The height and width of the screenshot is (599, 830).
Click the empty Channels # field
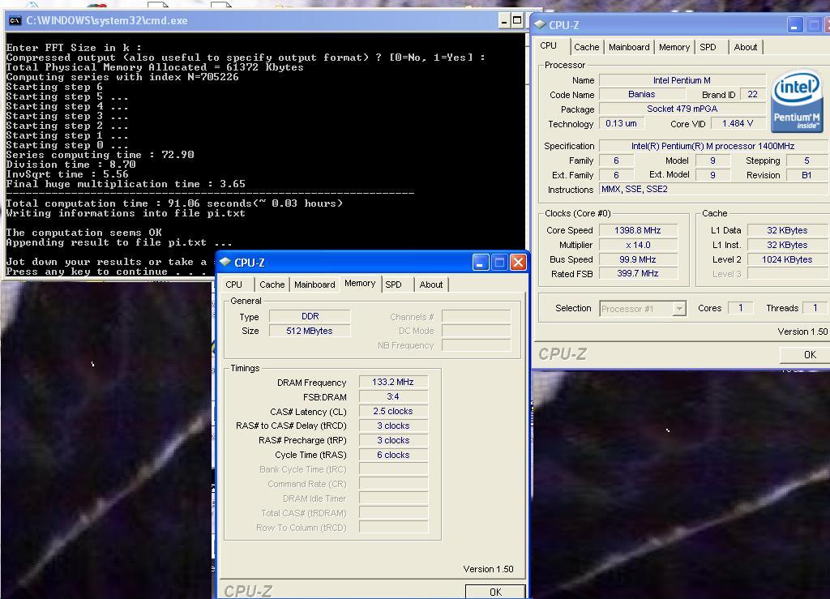click(x=476, y=316)
